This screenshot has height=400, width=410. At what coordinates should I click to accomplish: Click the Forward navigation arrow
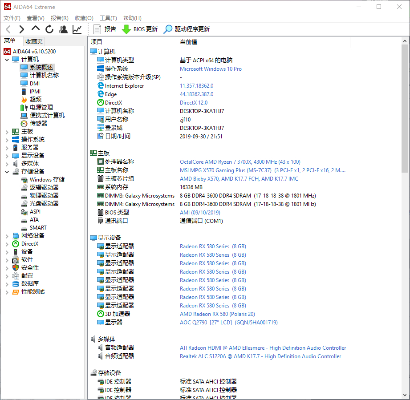[22, 29]
